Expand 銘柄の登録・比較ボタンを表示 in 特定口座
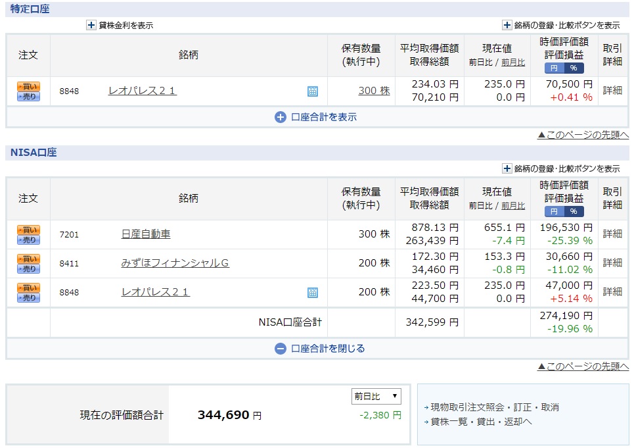Viewport: 634px width, 448px height. [507, 25]
